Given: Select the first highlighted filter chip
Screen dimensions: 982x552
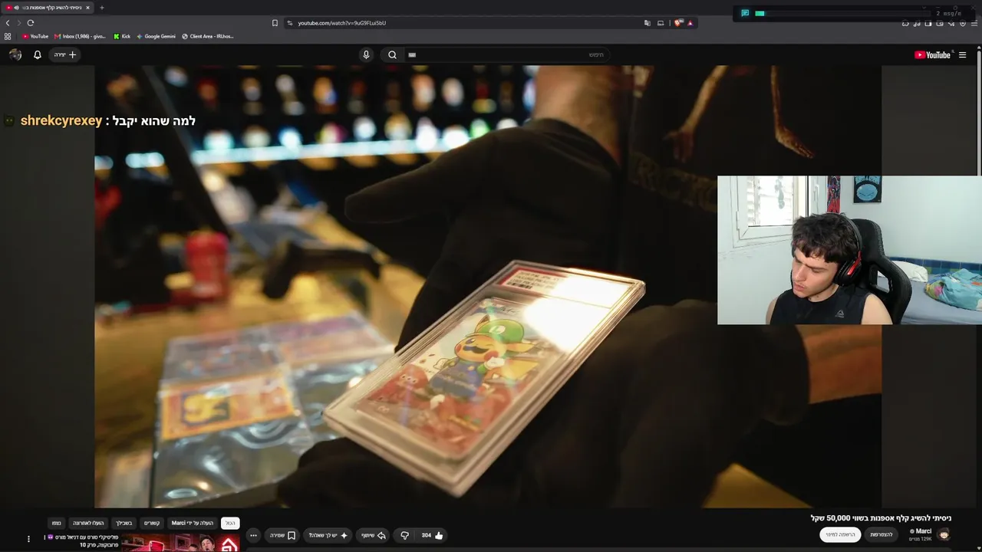Looking at the screenshot, I should pos(230,523).
